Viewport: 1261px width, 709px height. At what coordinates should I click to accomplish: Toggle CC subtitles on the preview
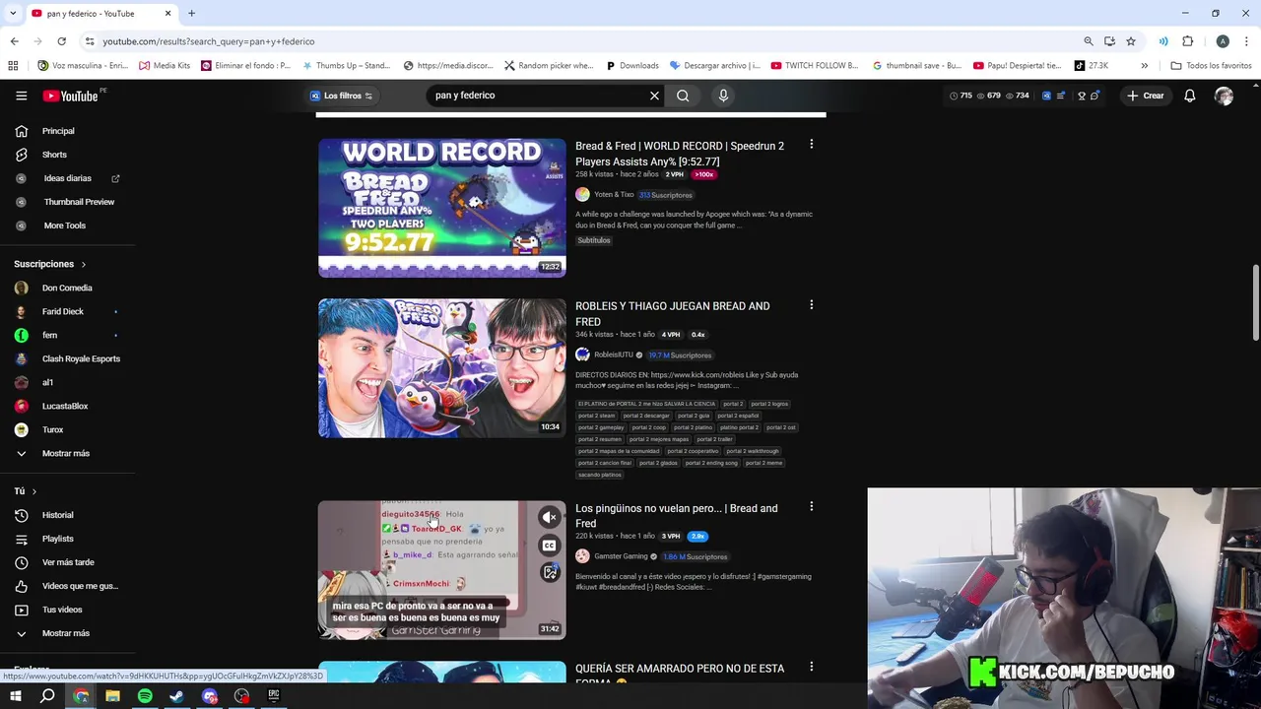click(x=550, y=546)
